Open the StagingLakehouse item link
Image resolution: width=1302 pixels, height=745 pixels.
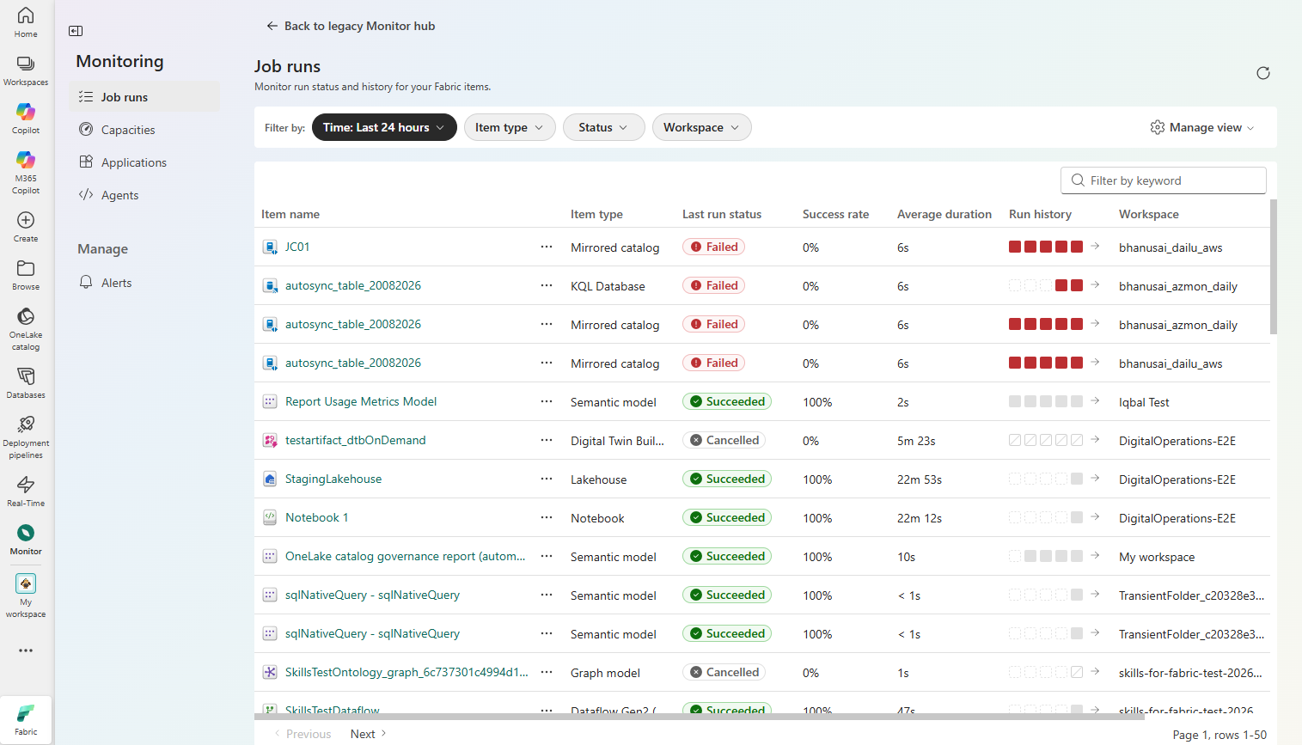click(x=333, y=479)
